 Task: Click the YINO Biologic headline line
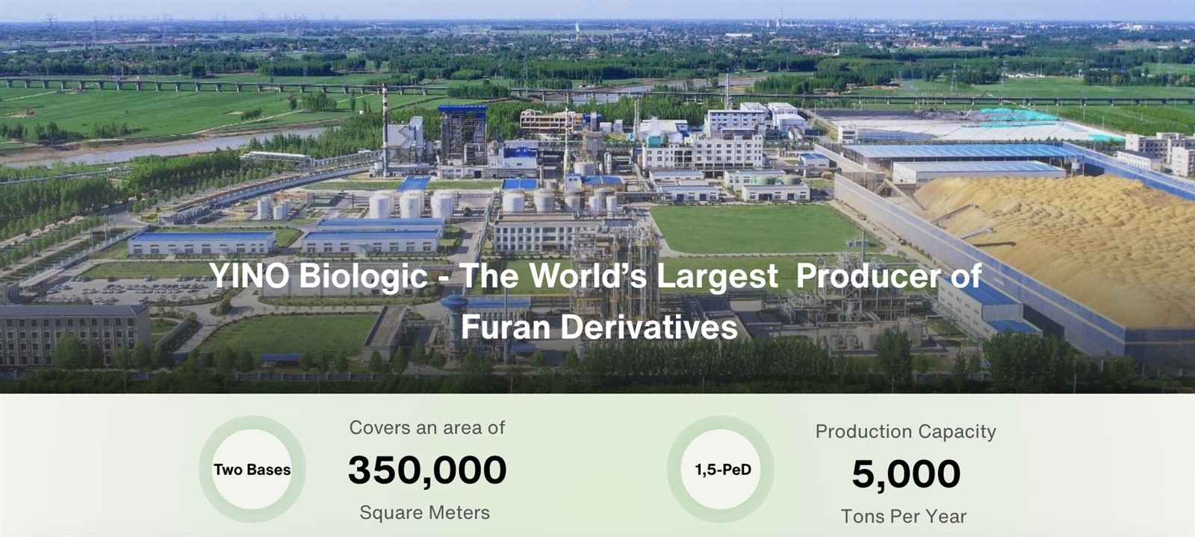point(595,276)
